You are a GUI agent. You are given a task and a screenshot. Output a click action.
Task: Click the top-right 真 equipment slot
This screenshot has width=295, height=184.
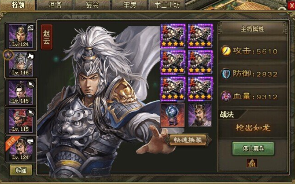[200, 36]
